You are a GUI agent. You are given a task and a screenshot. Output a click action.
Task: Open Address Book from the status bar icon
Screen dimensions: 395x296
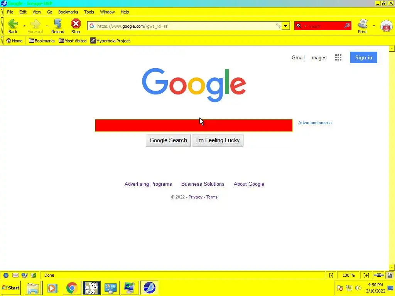(34, 275)
